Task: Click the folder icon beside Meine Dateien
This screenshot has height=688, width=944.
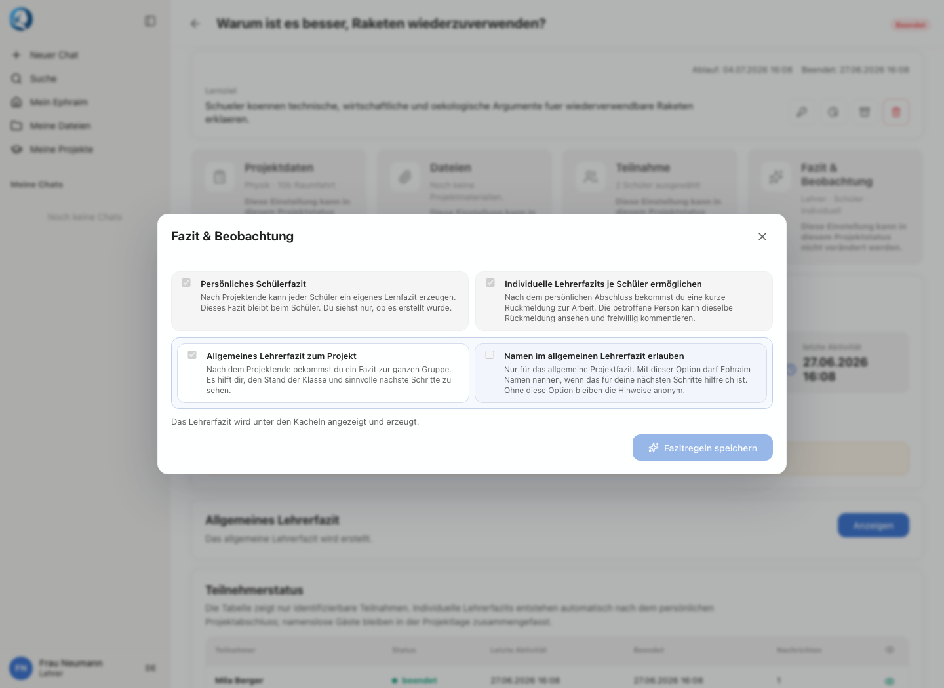Action: [x=16, y=126]
